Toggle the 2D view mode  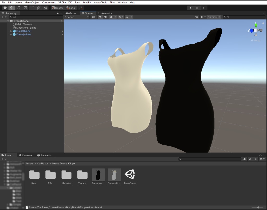pos(93,17)
